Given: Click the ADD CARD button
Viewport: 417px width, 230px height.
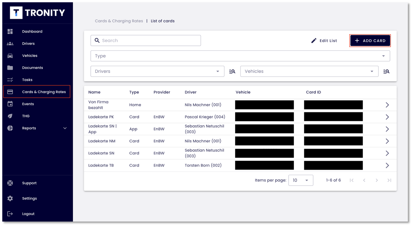Looking at the screenshot, I should 370,41.
